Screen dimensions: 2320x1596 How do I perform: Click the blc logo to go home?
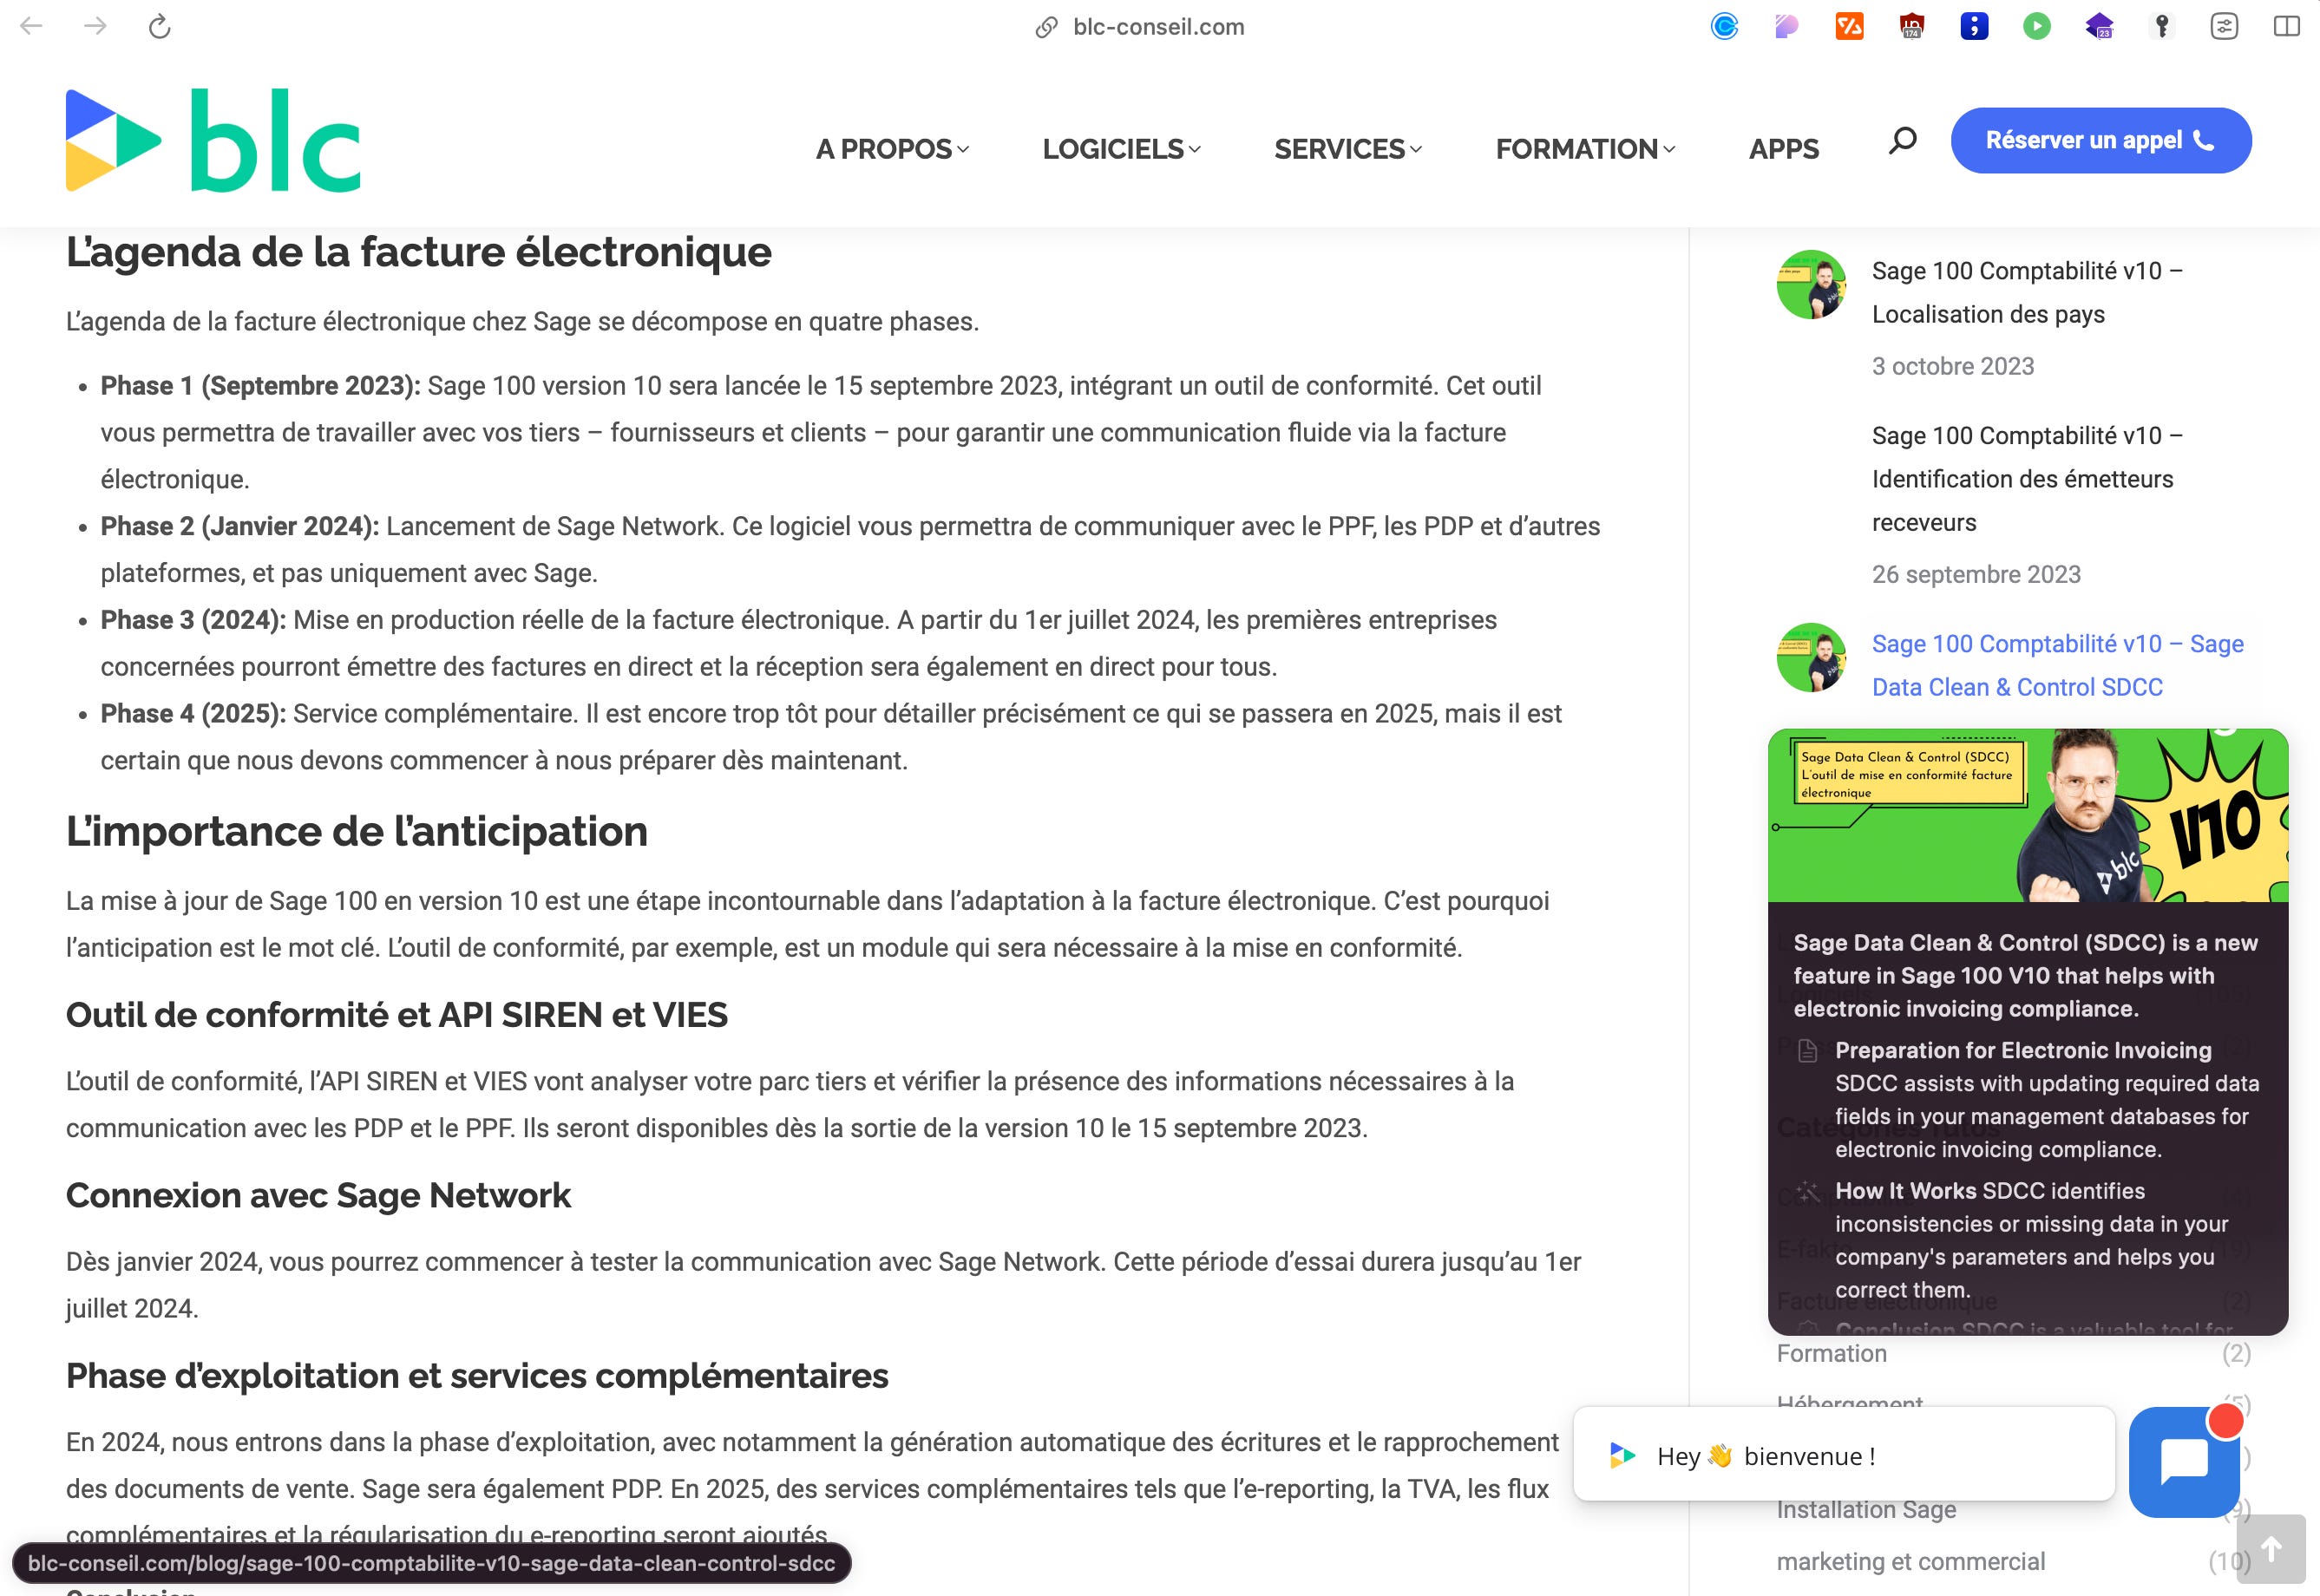(x=213, y=140)
